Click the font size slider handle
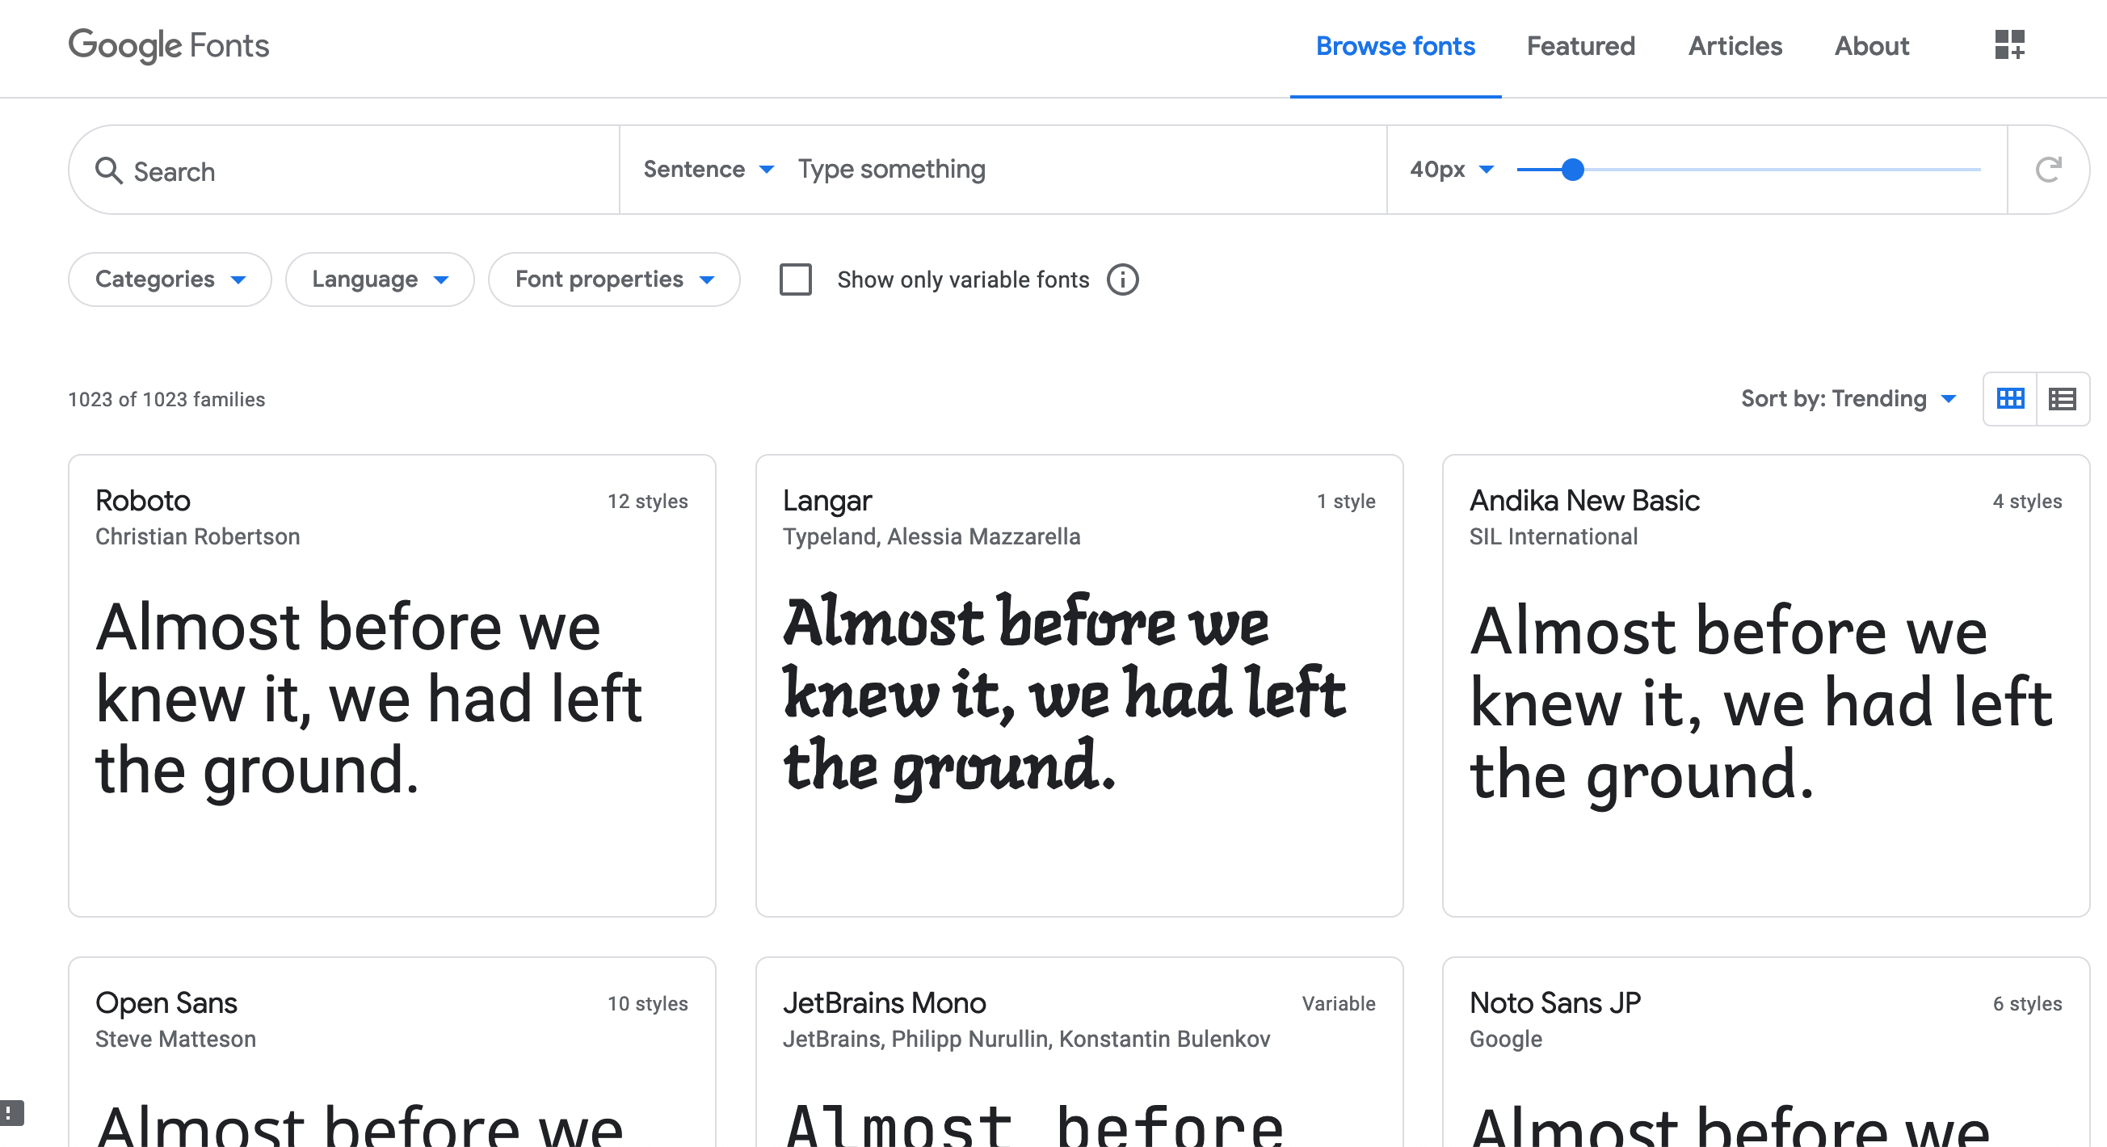Image resolution: width=2107 pixels, height=1147 pixels. [1572, 170]
